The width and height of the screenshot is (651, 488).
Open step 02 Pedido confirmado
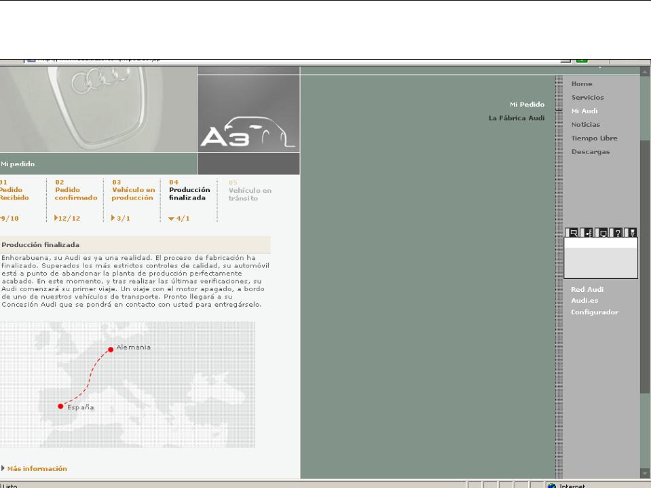tap(75, 190)
